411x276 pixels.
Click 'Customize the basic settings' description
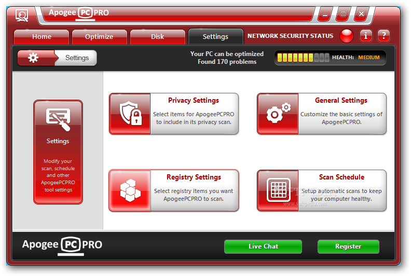click(341, 118)
